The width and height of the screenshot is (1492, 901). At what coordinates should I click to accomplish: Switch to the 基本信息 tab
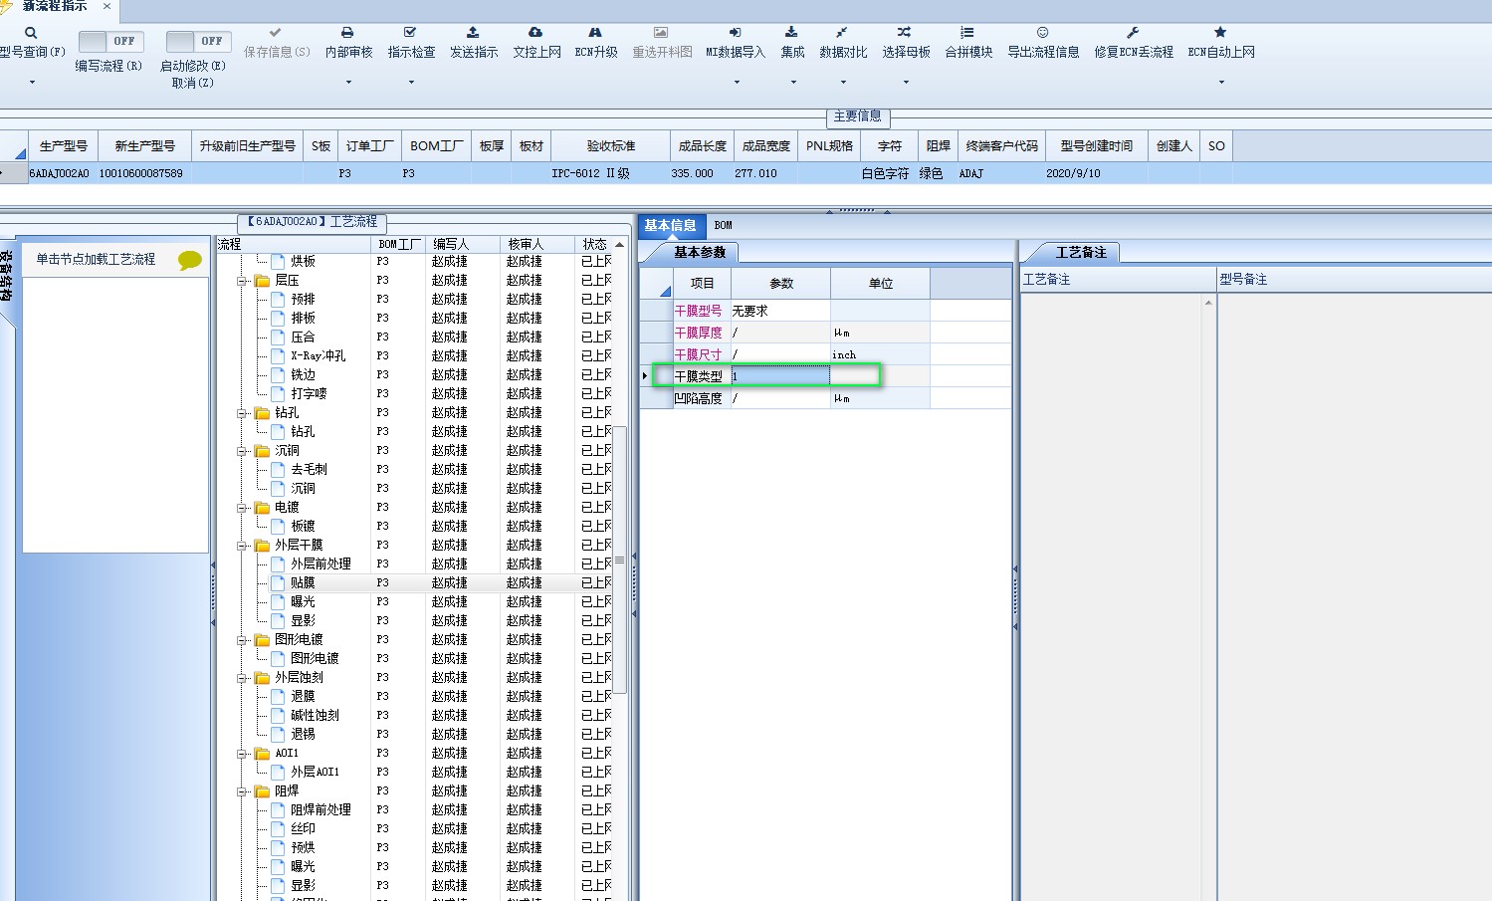pos(670,226)
